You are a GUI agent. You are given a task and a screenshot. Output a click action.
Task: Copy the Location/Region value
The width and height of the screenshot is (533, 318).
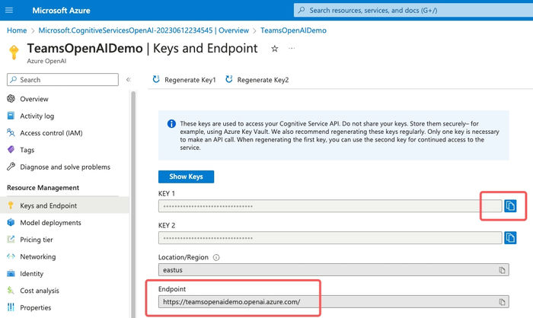(502, 270)
